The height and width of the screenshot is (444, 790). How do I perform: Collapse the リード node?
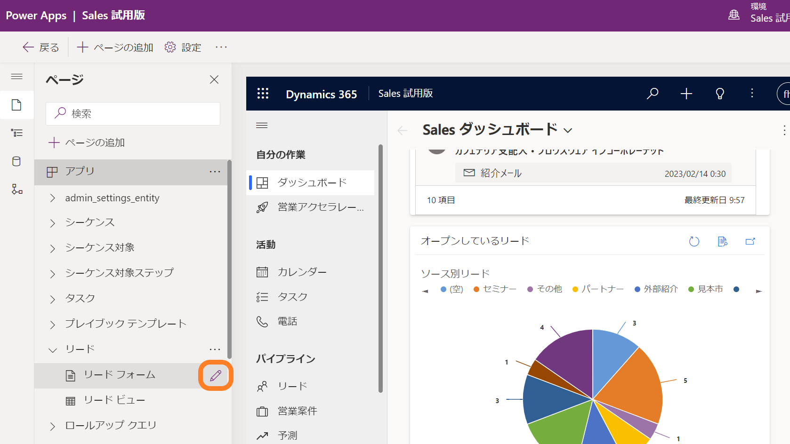(53, 350)
